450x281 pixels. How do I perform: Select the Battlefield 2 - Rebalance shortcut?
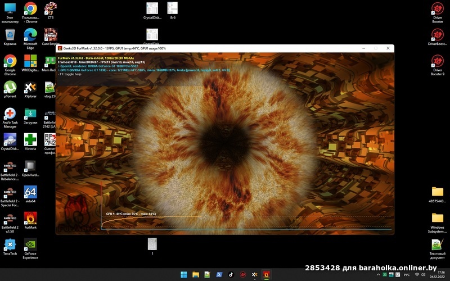(10, 170)
